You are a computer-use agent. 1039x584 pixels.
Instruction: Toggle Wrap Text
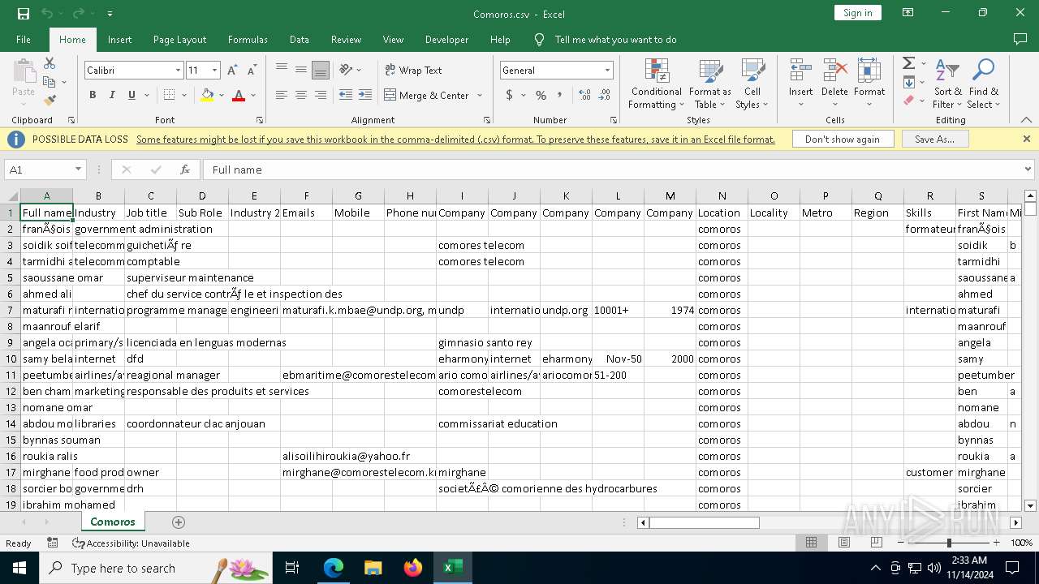tap(414, 70)
